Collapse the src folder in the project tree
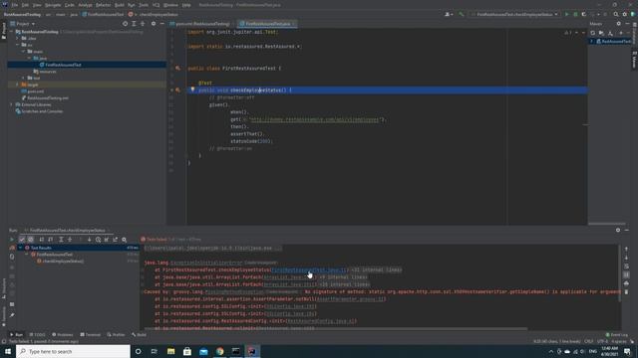 [x=18, y=45]
